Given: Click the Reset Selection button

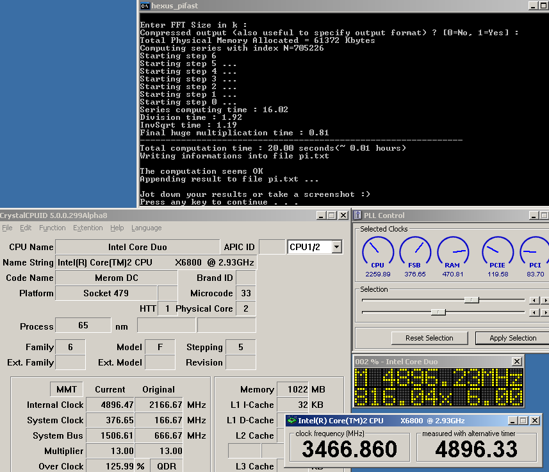Looking at the screenshot, I should click(430, 338).
